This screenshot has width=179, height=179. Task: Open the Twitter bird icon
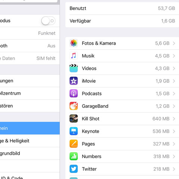tap(73, 169)
